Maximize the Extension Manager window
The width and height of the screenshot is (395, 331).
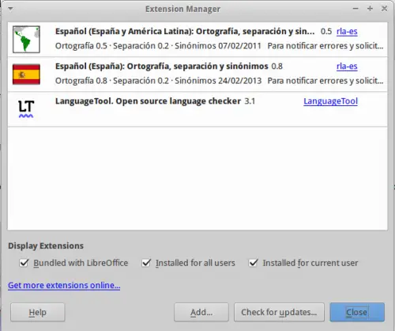pos(370,9)
